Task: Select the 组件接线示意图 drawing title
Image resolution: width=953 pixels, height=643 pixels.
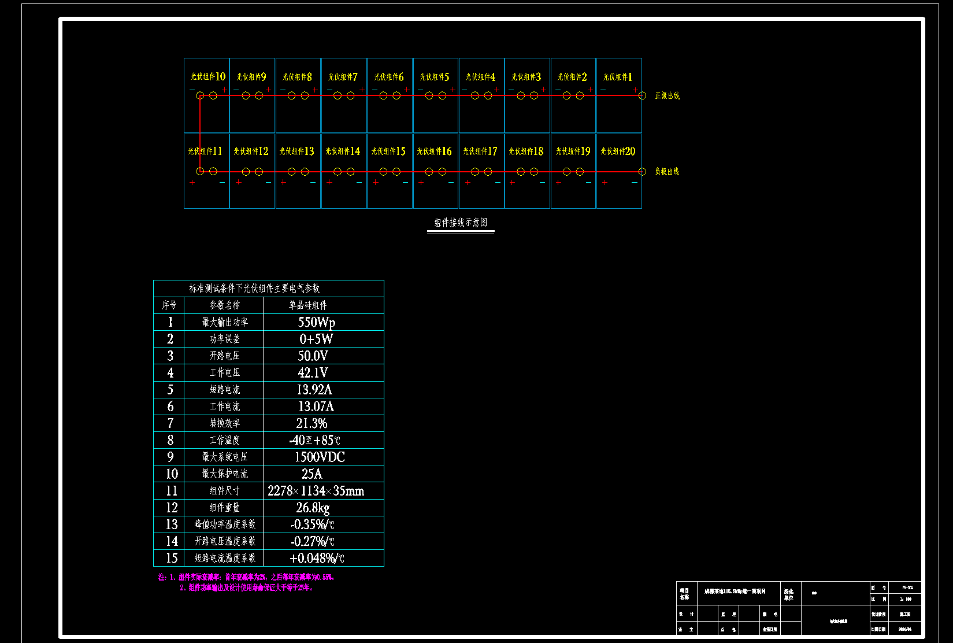Action: coord(461,223)
